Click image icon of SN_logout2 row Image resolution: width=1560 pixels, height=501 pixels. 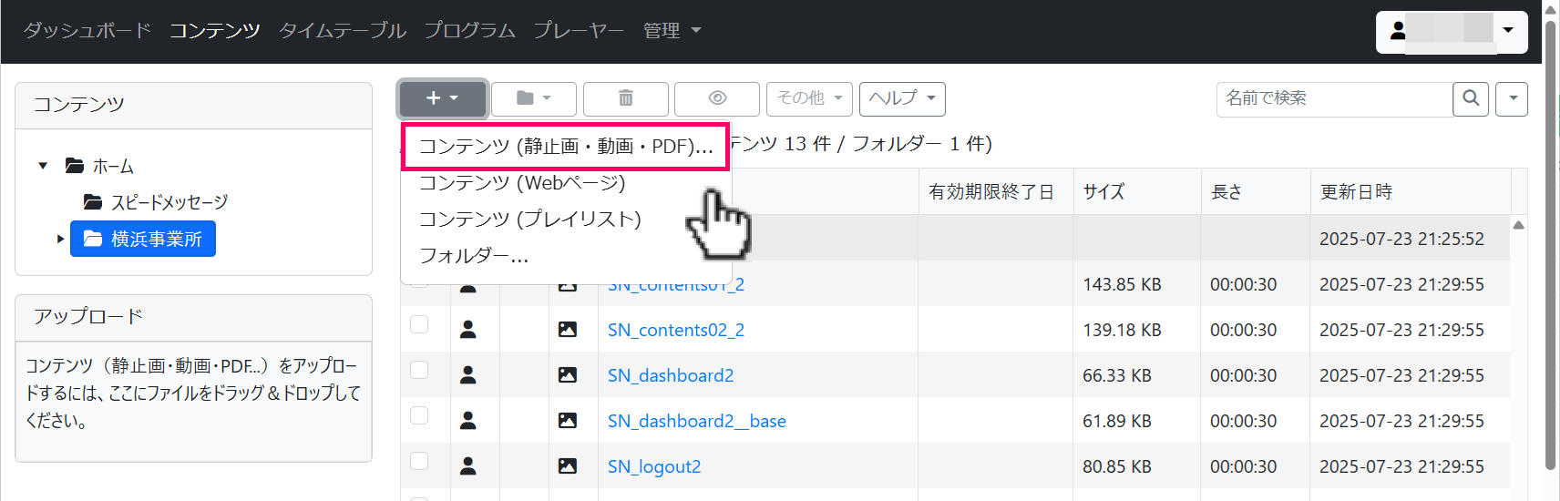point(568,466)
